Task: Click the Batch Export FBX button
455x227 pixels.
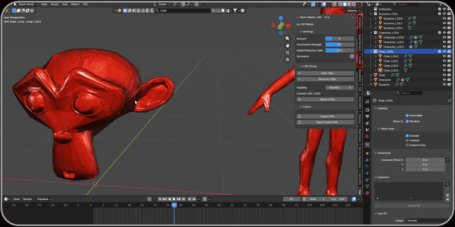Action: (325, 122)
